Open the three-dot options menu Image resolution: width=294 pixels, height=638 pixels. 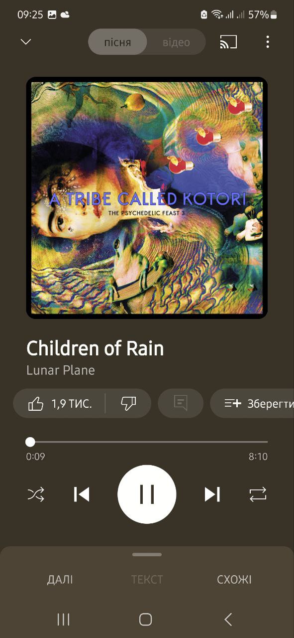[268, 42]
